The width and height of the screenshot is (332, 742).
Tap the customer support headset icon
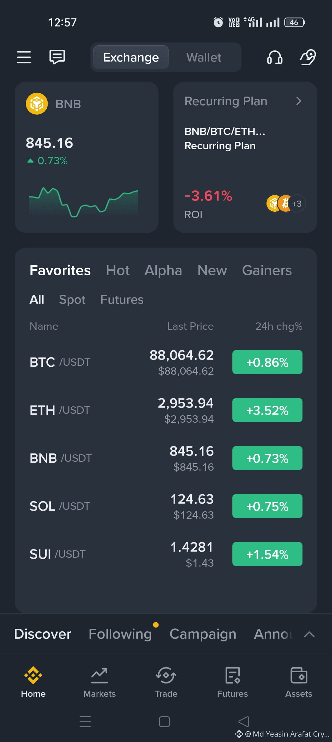point(275,57)
